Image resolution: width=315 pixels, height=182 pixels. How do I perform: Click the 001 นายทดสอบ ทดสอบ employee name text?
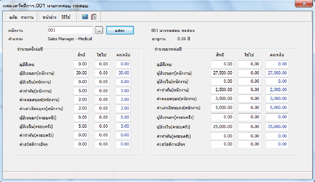coord(173,31)
